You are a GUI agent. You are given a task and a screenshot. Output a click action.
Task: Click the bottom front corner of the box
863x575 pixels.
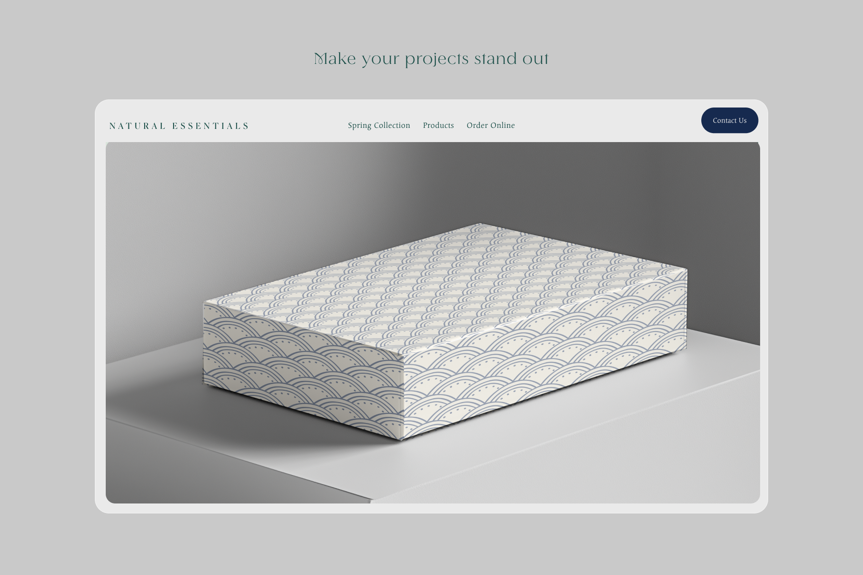[402, 439]
